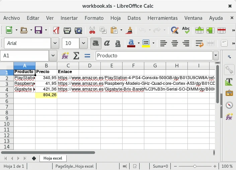Open the Function Wizard icon
236x170 pixels.
click(65, 56)
